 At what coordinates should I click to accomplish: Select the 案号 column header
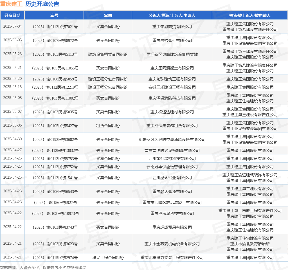tap(54, 15)
